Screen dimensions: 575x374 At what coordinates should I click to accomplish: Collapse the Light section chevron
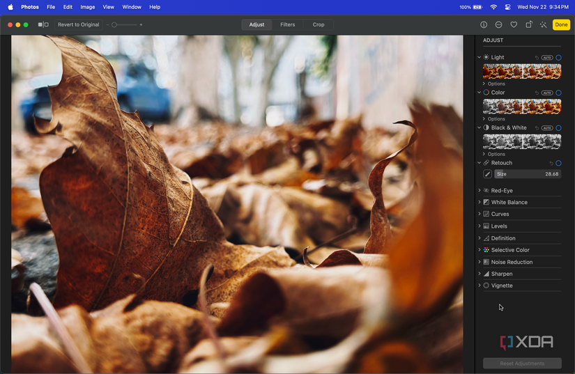(479, 57)
